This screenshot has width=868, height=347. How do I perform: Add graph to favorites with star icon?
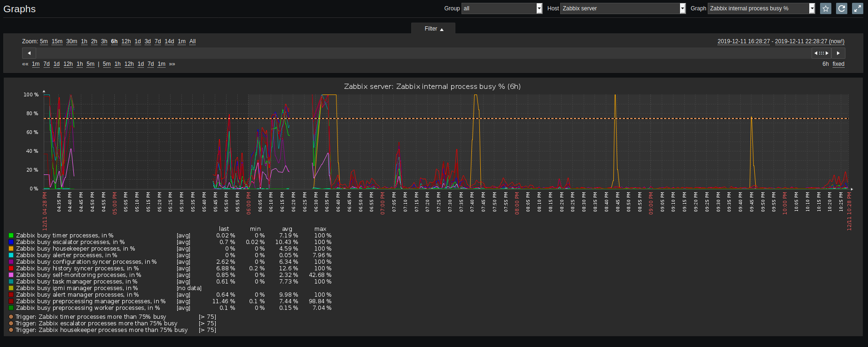point(826,8)
